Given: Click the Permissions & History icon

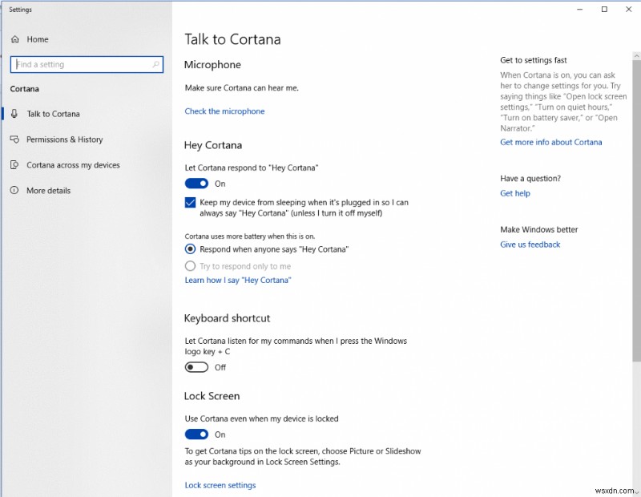Looking at the screenshot, I should click(14, 139).
